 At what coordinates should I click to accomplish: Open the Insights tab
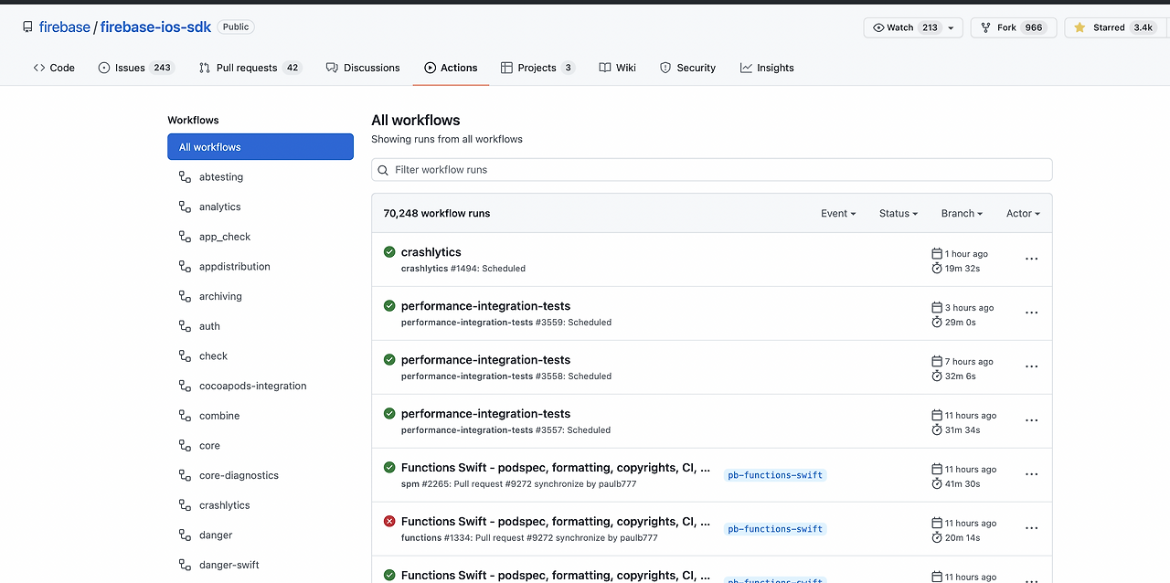point(767,68)
